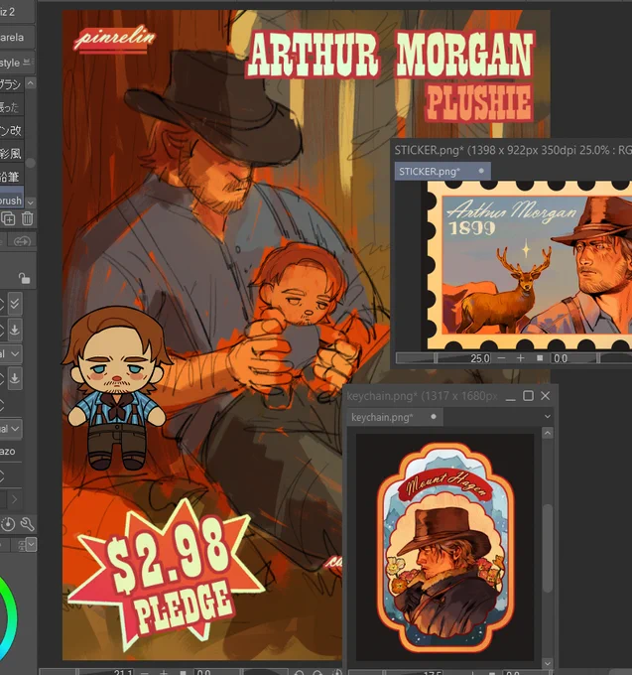Viewport: 632px width, 675px height.
Task: Zoom in using the plus button in the STICKER window
Action: tap(520, 357)
